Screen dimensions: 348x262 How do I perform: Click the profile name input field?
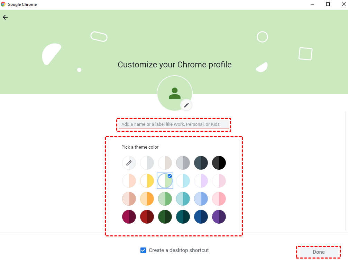tap(174, 124)
